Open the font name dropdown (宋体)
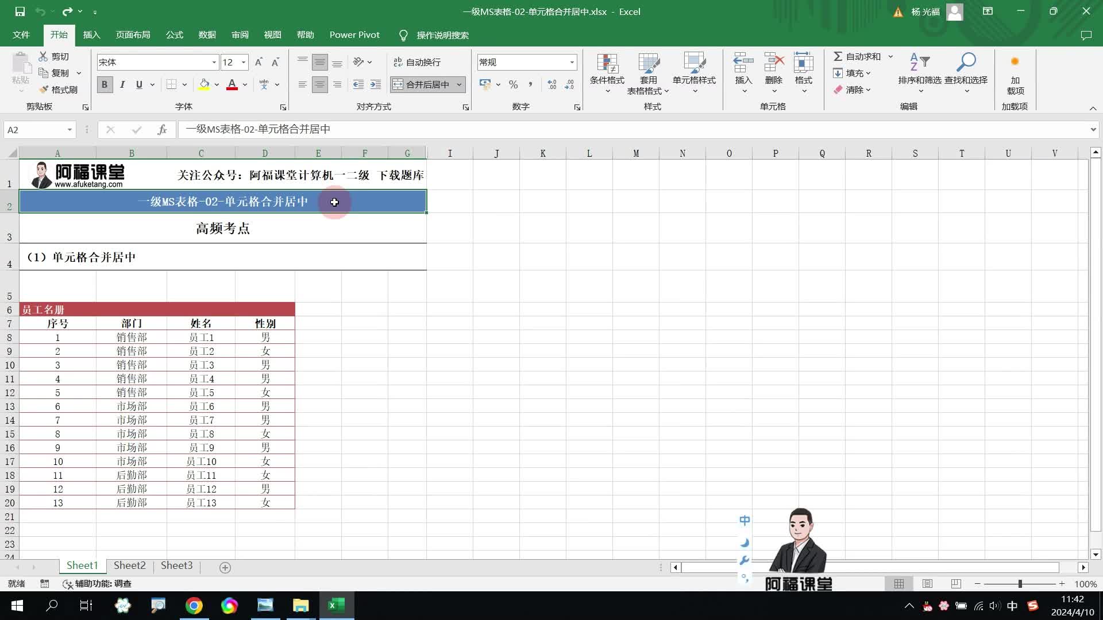The image size is (1103, 620). pos(214,62)
